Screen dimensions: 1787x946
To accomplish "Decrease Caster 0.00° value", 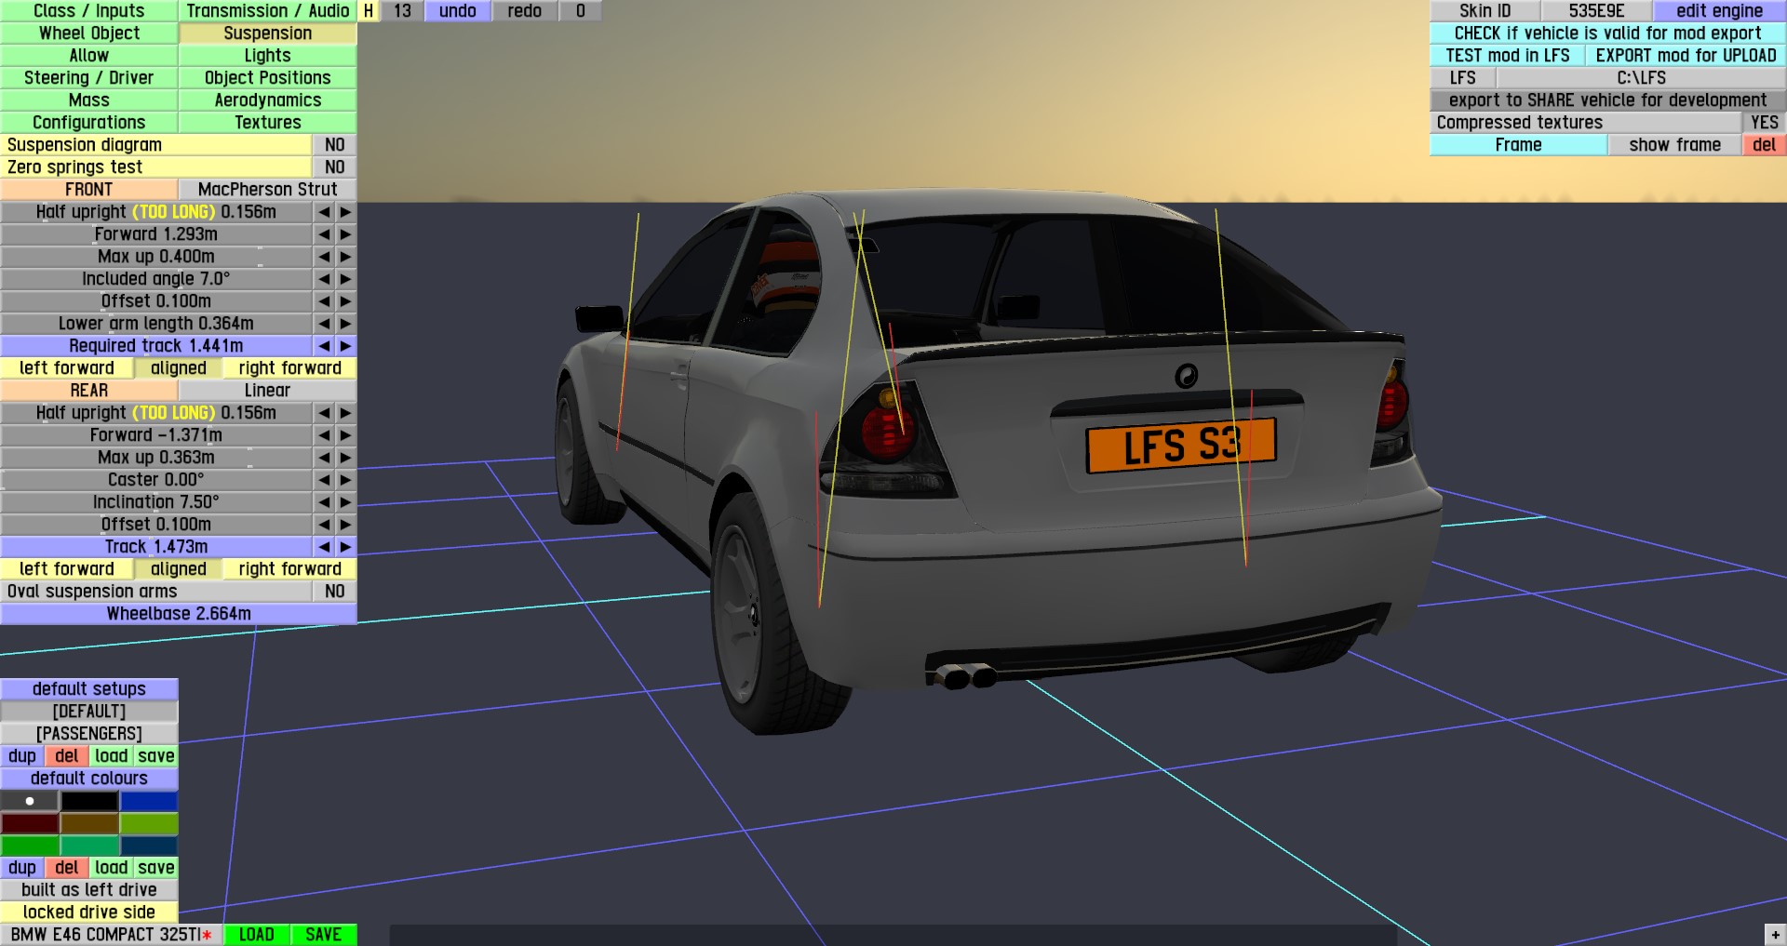I will pyautogui.click(x=324, y=480).
